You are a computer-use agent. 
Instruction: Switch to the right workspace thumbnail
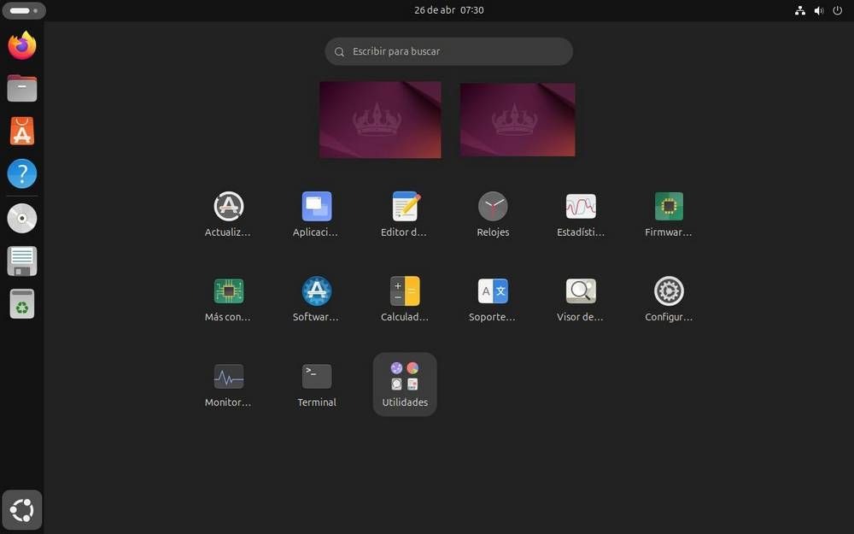coord(517,120)
